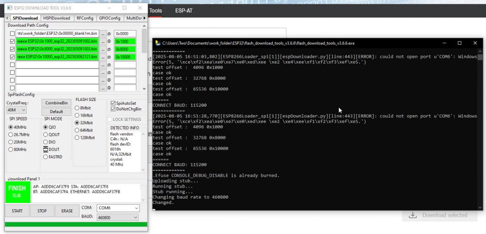The image size is (486, 234).
Task: Click the CombineBin button
Action: [x=56, y=103]
